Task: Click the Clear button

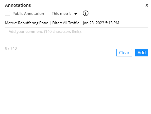Action: click(124, 53)
